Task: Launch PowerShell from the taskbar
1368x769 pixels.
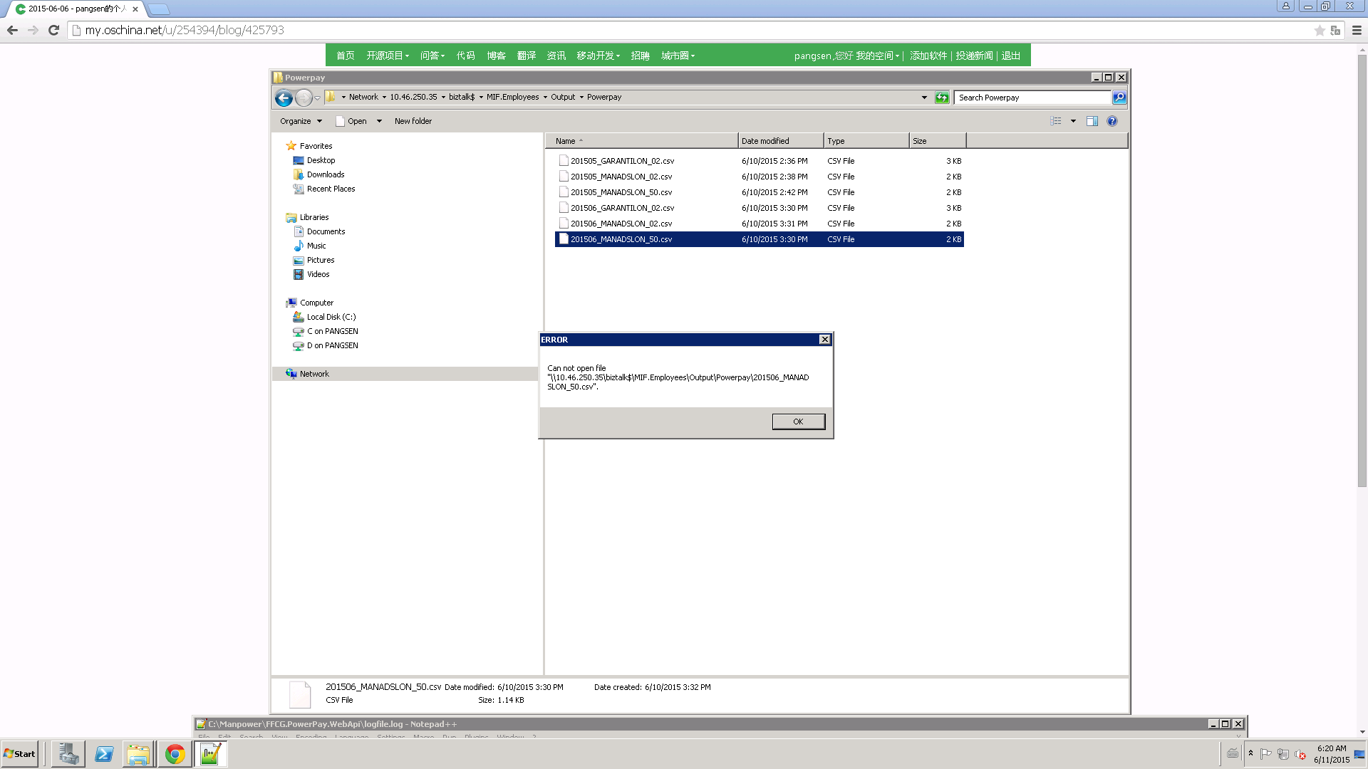Action: [x=104, y=754]
